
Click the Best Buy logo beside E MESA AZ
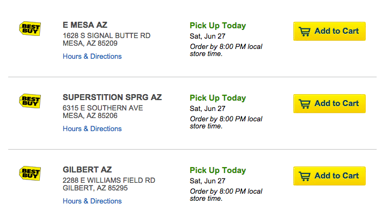point(30,29)
